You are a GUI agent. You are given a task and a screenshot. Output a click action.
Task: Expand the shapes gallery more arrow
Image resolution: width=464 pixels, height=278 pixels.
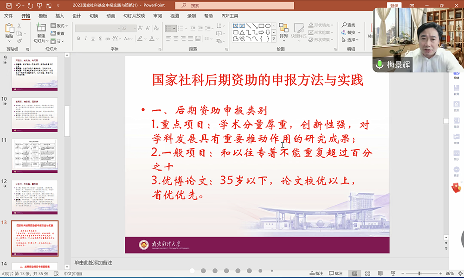click(274, 39)
